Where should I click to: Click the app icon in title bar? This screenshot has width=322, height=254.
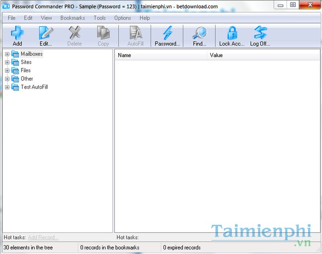point(6,6)
